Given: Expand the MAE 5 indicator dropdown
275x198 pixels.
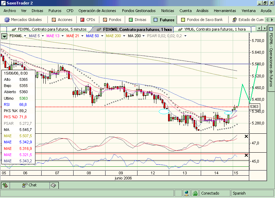Looking at the screenshot, I should coord(43,36).
